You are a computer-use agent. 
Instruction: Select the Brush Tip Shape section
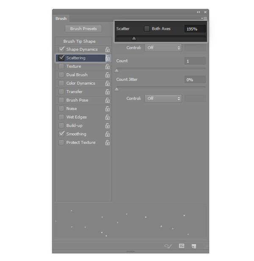[x=80, y=41]
